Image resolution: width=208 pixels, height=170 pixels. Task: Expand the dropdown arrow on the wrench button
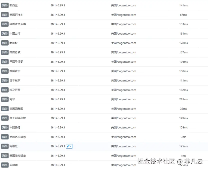pos(70,146)
